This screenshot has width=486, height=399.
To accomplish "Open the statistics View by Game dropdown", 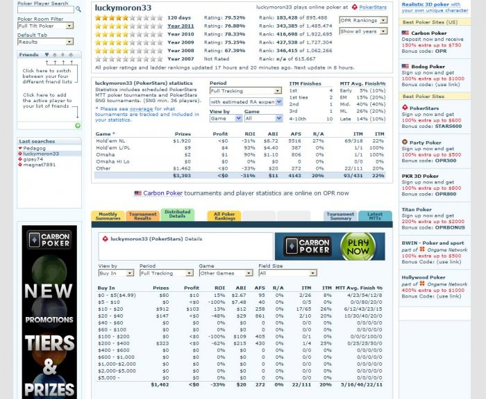I will click(x=226, y=118).
